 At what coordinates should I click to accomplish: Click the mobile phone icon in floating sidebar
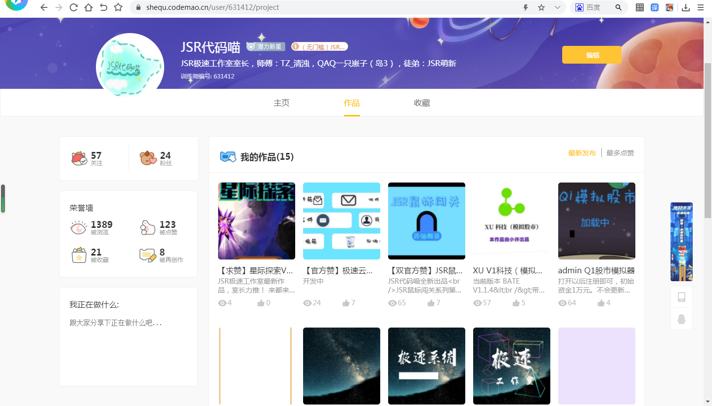(x=681, y=297)
